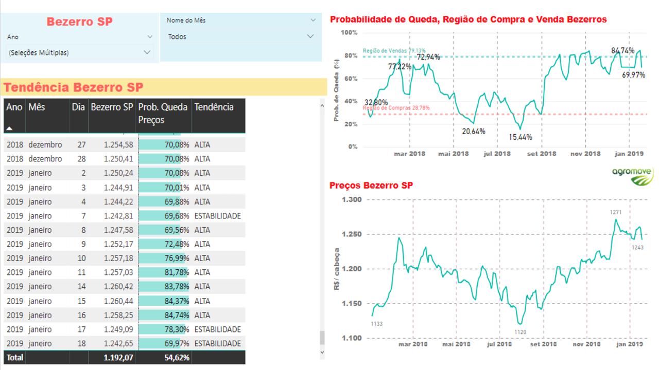Image resolution: width=659 pixels, height=370 pixels.
Task: Select price cell 1.257,03
Action: 118,272
